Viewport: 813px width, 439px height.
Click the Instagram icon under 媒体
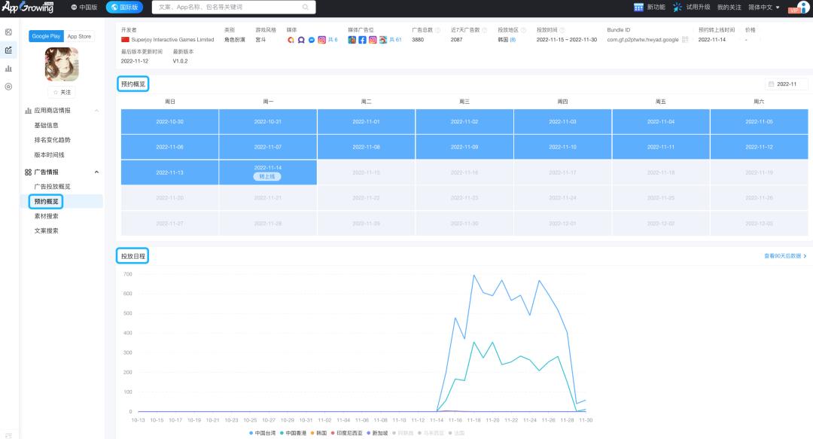coord(321,40)
